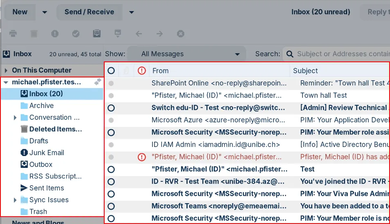Toggle read status of Switch edu-ID message
The image size is (390, 224).
111,108
